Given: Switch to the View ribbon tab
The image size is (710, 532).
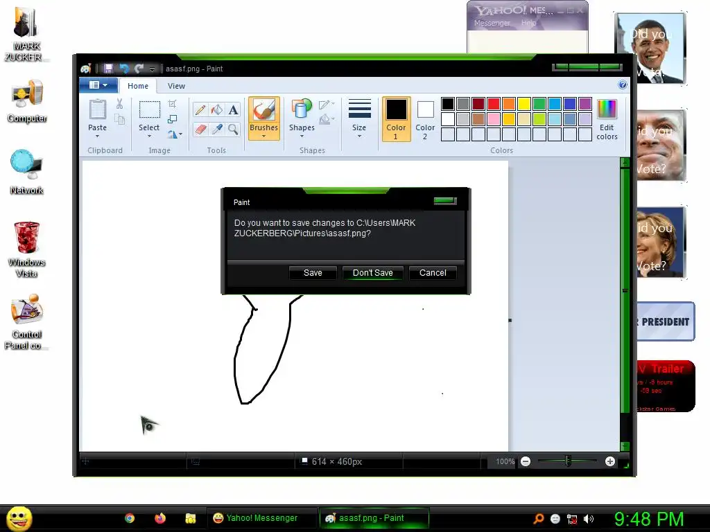Looking at the screenshot, I should point(176,86).
